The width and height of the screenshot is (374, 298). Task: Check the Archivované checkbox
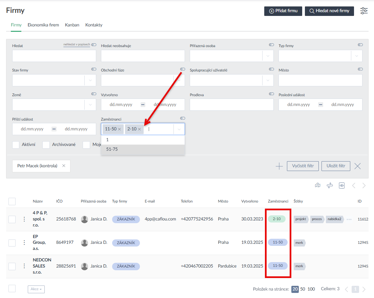pos(46,145)
